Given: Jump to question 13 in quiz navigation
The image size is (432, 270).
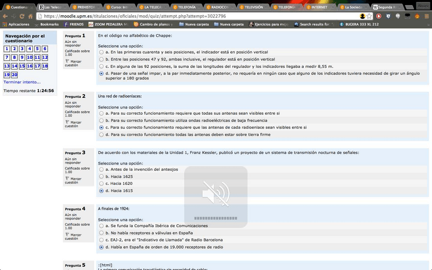Looking at the screenshot, I should point(7,66).
